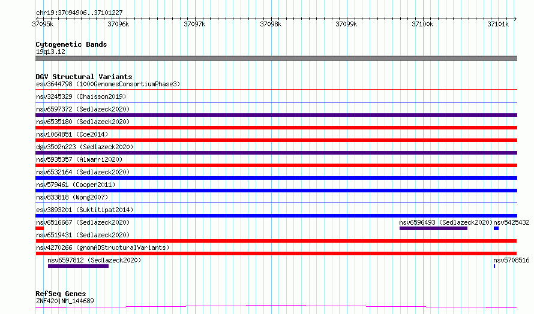This screenshot has width=534, height=314.
Task: Select the nsv6597812 (Sedlazeck2020) label
Action: [94, 260]
